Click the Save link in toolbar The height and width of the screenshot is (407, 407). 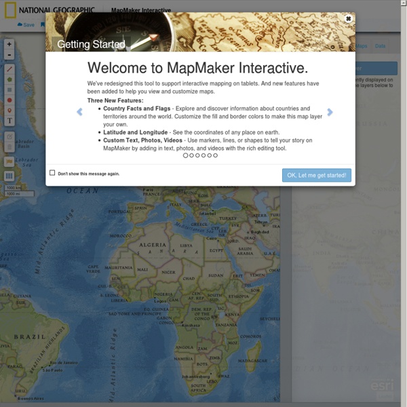pyautogui.click(x=26, y=25)
